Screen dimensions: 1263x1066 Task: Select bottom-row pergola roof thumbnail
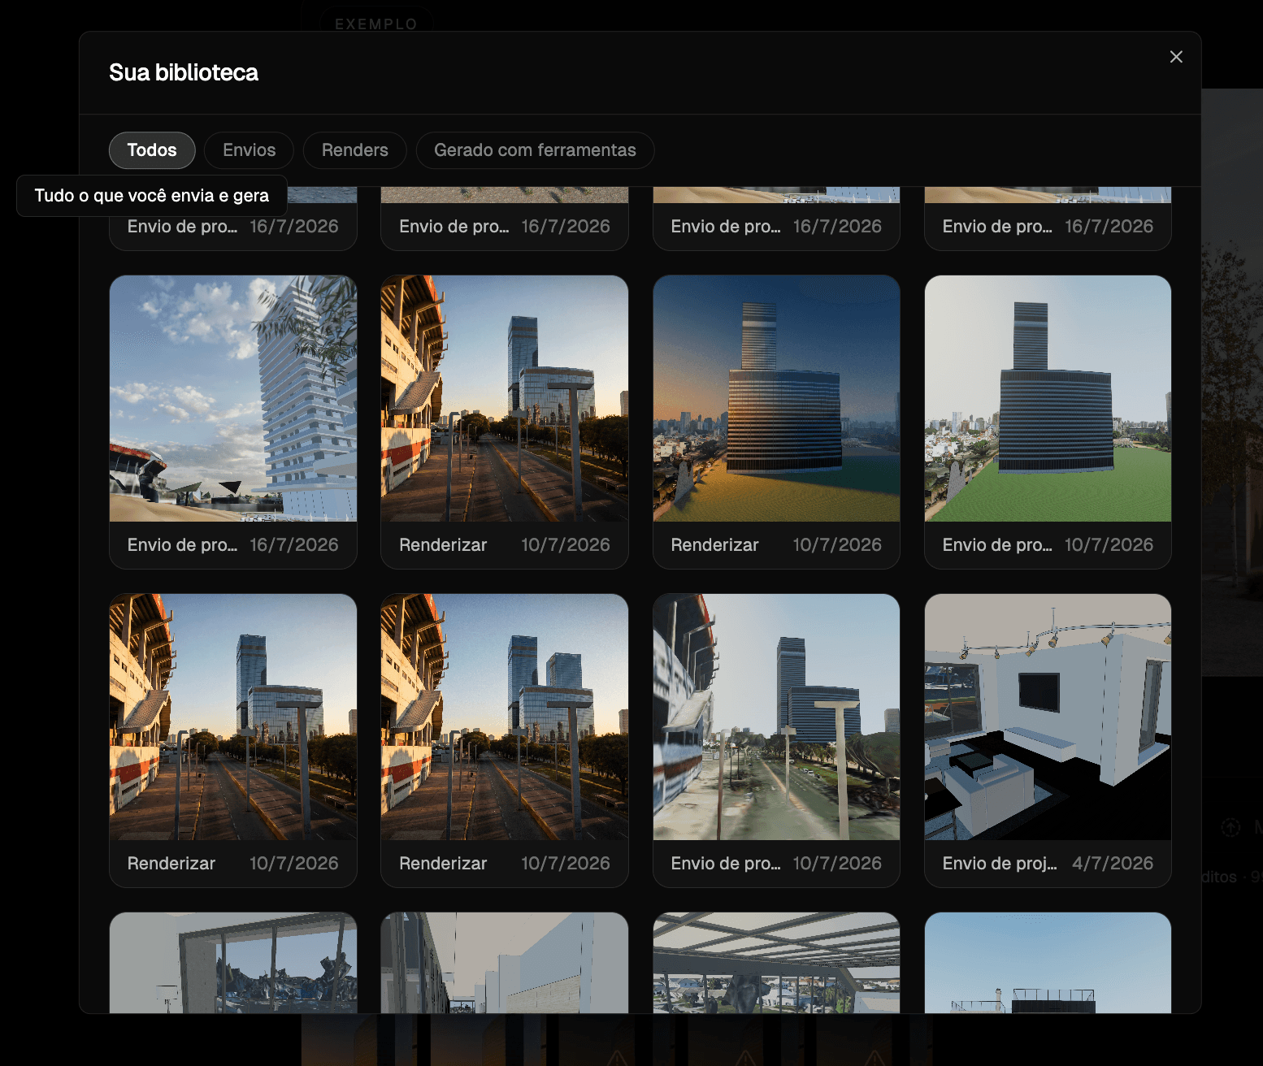pos(776,963)
